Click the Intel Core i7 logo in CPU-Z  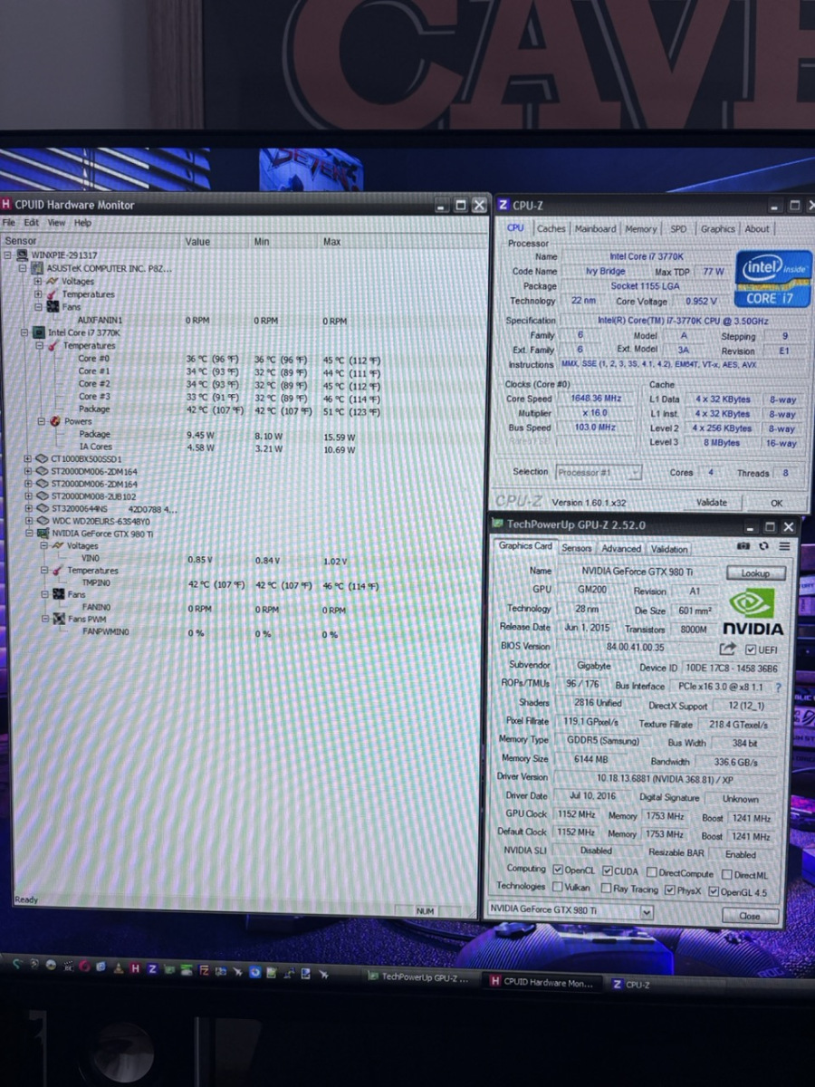click(x=774, y=279)
